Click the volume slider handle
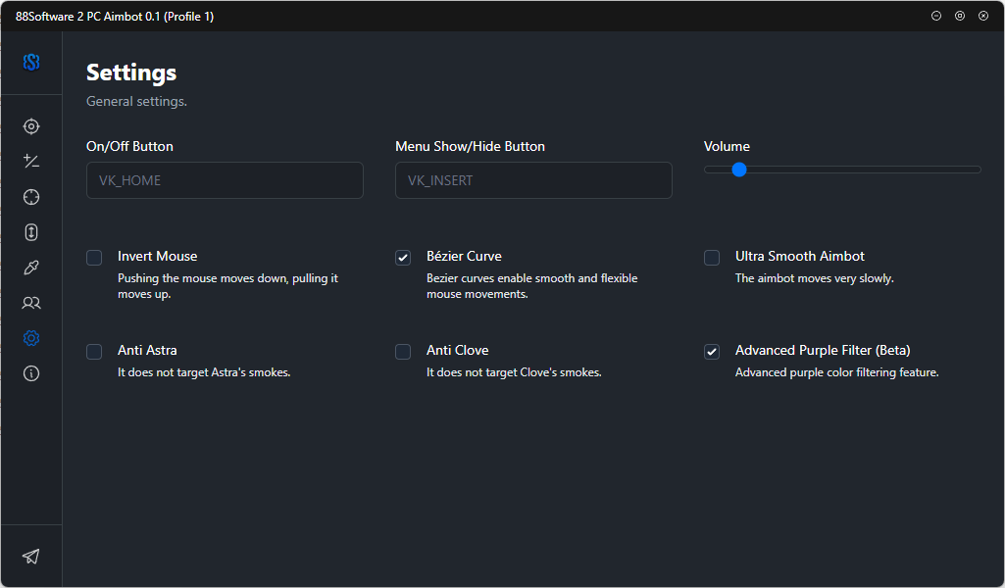Viewport: 1005px width, 588px height. point(739,170)
